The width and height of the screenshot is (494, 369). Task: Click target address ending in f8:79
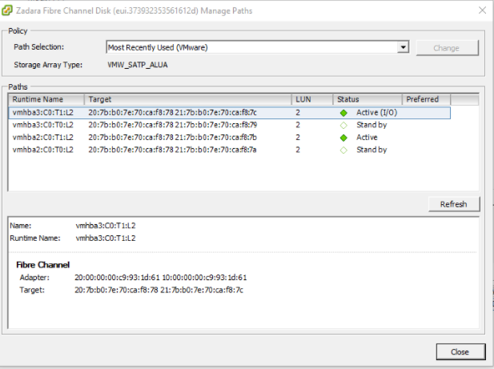pos(173,125)
